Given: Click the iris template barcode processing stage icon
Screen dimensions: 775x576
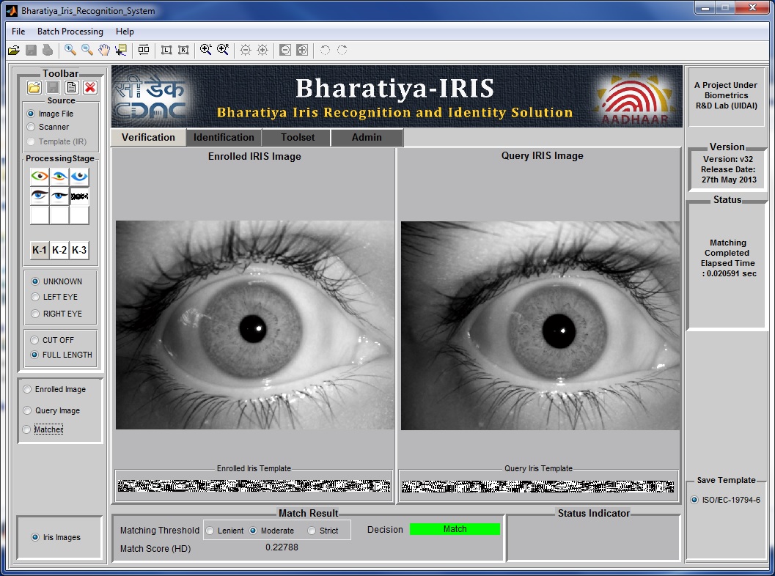Looking at the screenshot, I should pyautogui.click(x=79, y=196).
